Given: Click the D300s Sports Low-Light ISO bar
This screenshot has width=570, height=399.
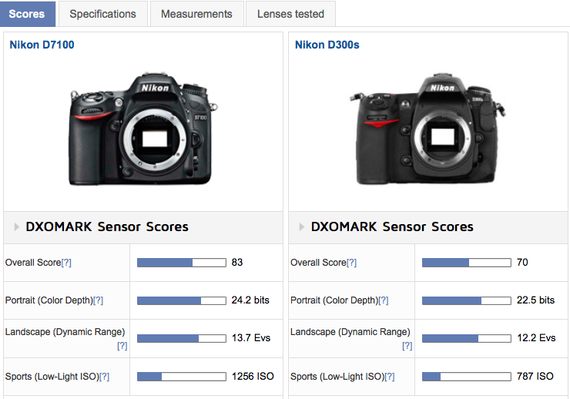Looking at the screenshot, I should coord(466,377).
